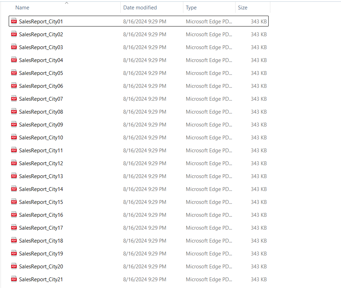
Task: Sort files by the Type column header
Action: click(x=191, y=8)
